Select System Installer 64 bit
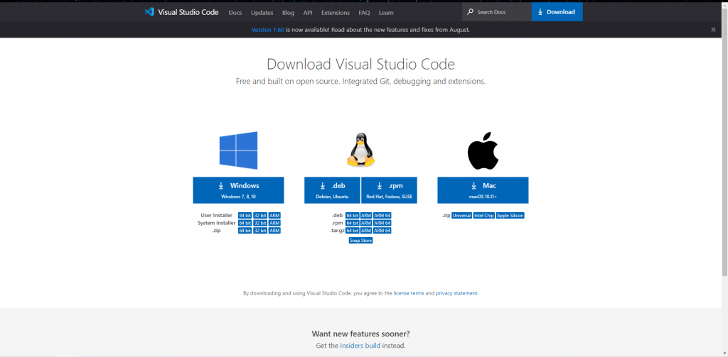 [245, 223]
